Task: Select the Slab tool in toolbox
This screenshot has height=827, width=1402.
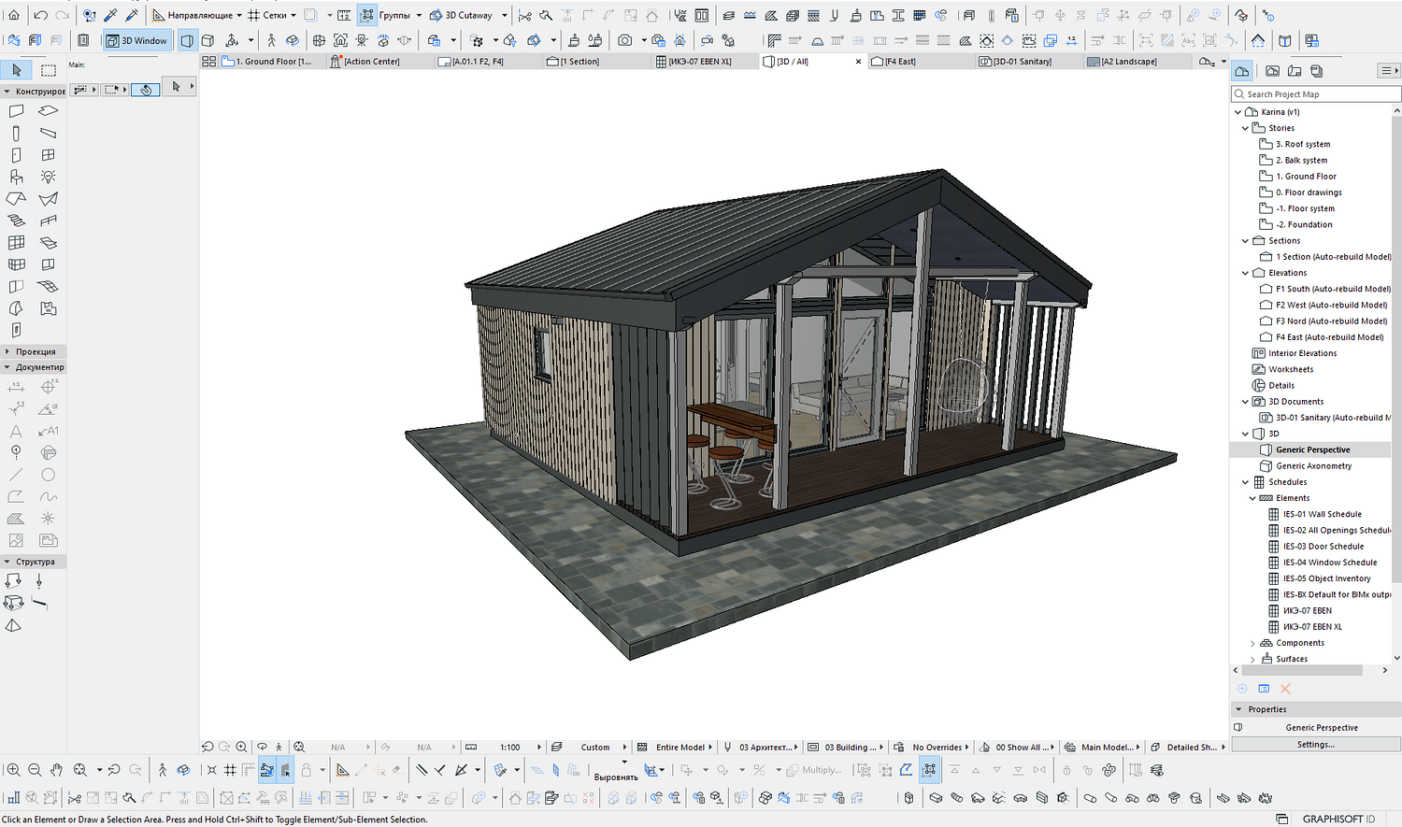Action: pos(49,111)
